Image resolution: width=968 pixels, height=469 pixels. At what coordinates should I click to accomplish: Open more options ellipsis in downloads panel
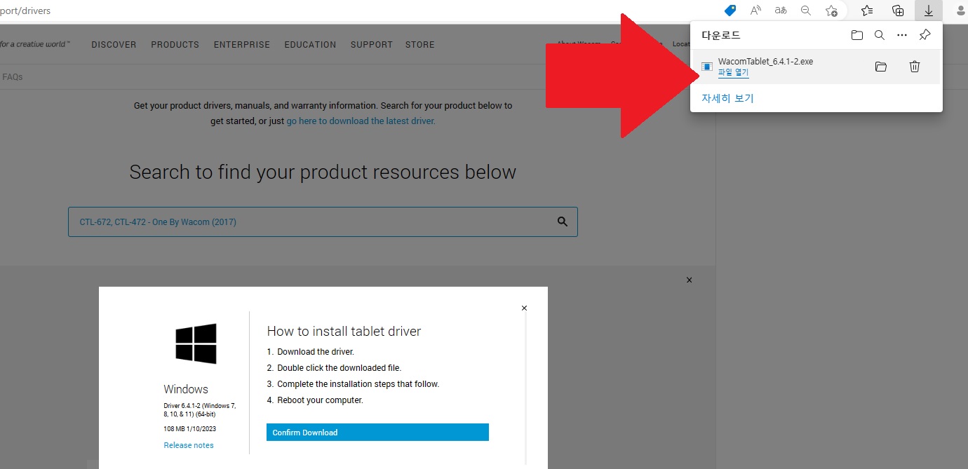point(902,35)
